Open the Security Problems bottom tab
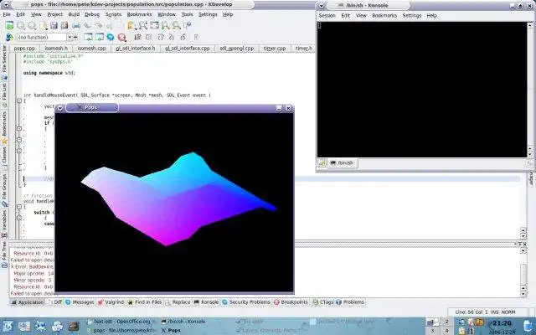Viewport: 536px width, 335px height. point(246,302)
